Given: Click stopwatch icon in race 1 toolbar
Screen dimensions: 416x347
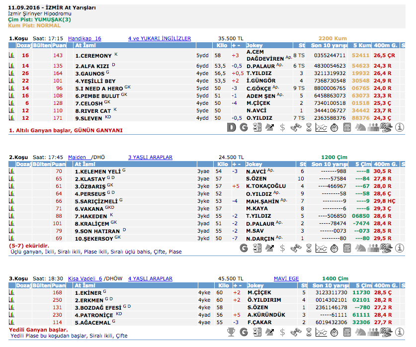Looking at the screenshot, I should click(334, 128).
